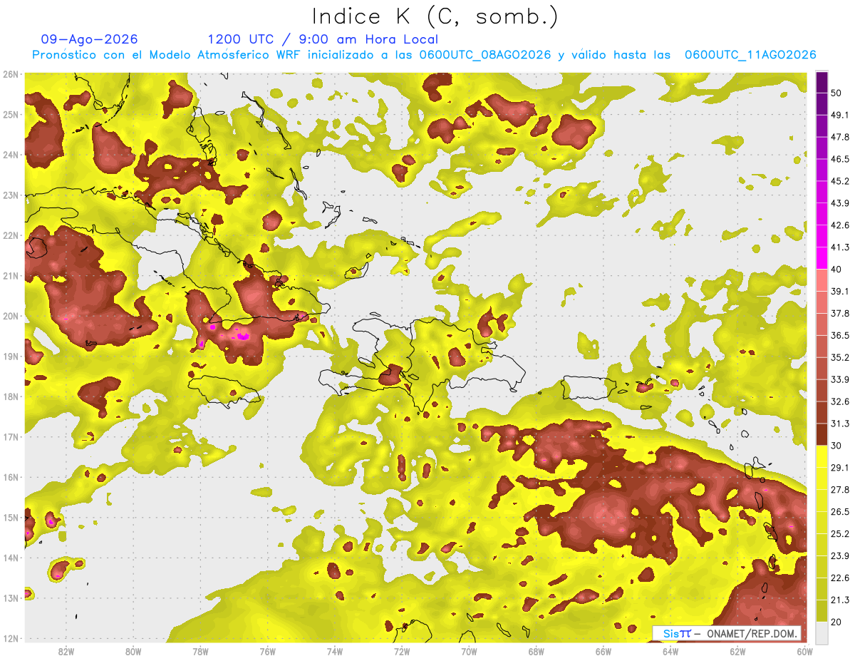The image size is (855, 661).
Task: Click the "82W" longitude label
Action: (x=66, y=652)
